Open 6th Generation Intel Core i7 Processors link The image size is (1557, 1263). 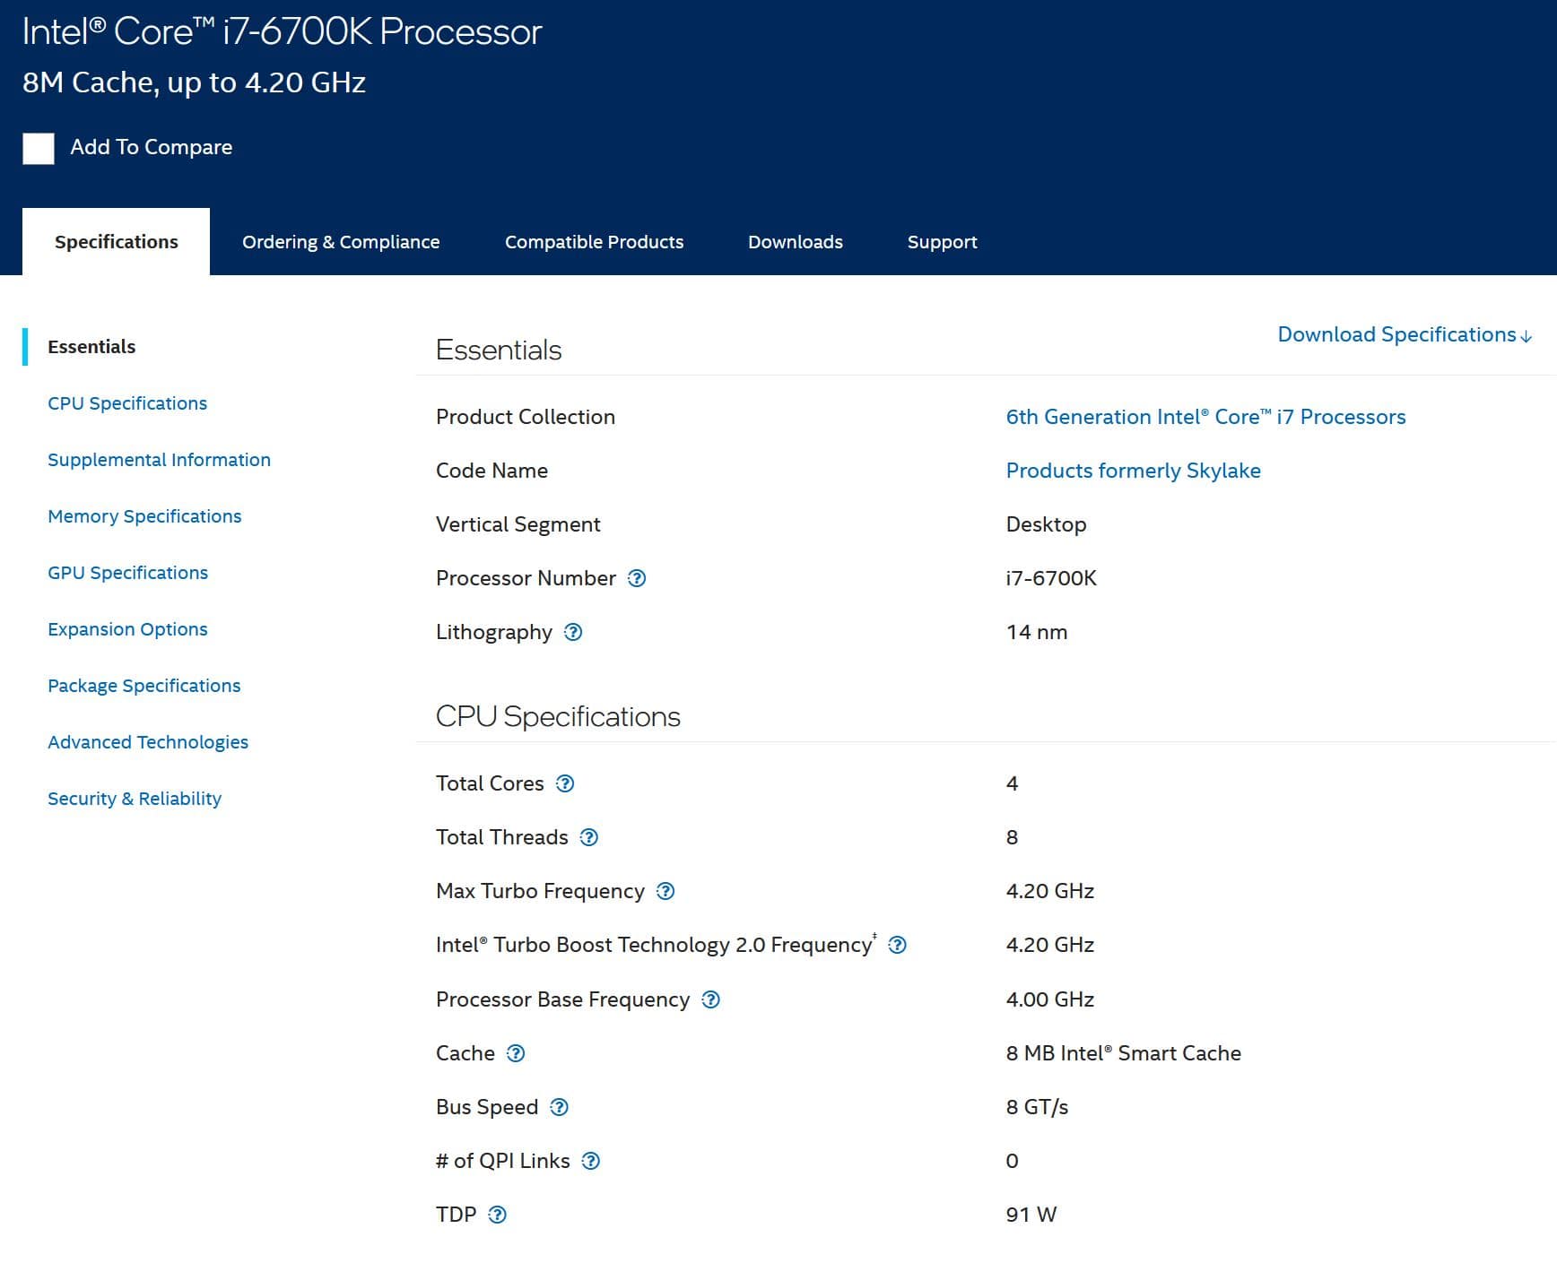pos(1205,417)
